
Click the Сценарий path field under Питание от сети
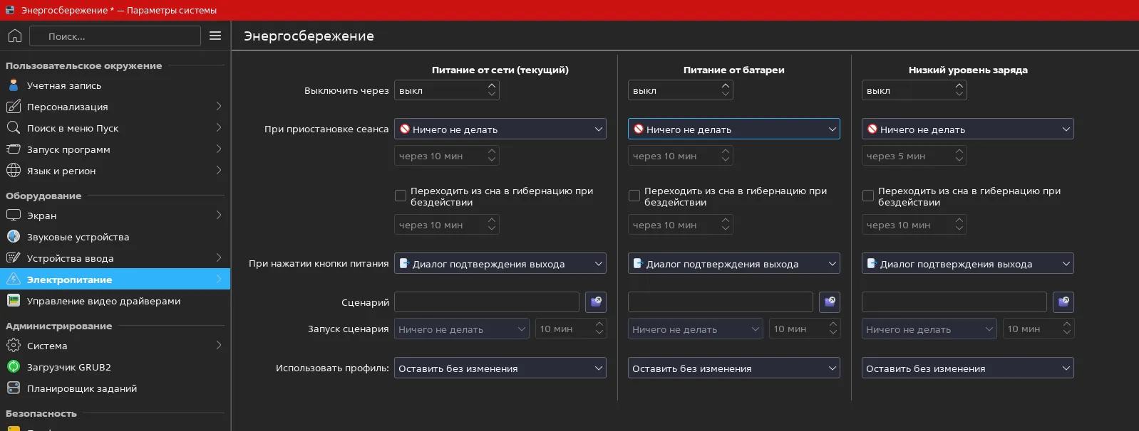point(487,302)
